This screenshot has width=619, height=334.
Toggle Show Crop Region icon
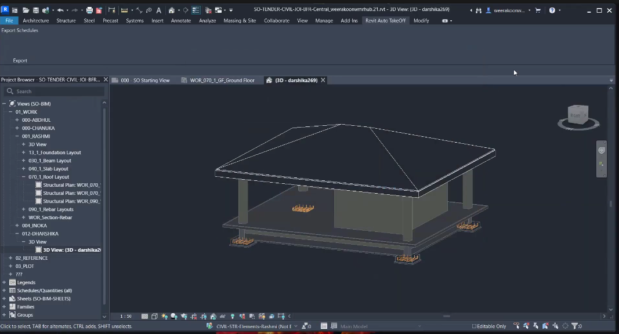(204, 316)
